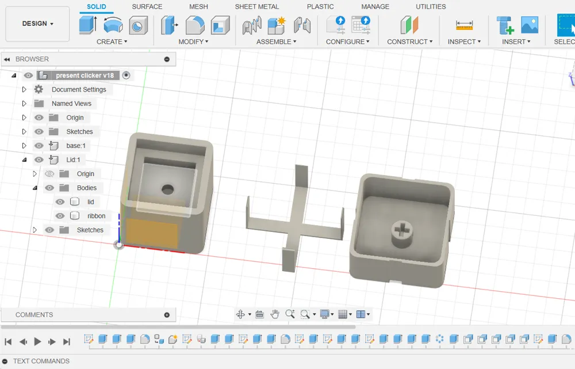
Task: Click the Viewports layout icon
Action: (x=361, y=314)
